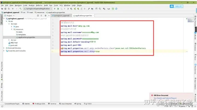Open the Navigate menu
197x110 pixels.
click(18, 5)
